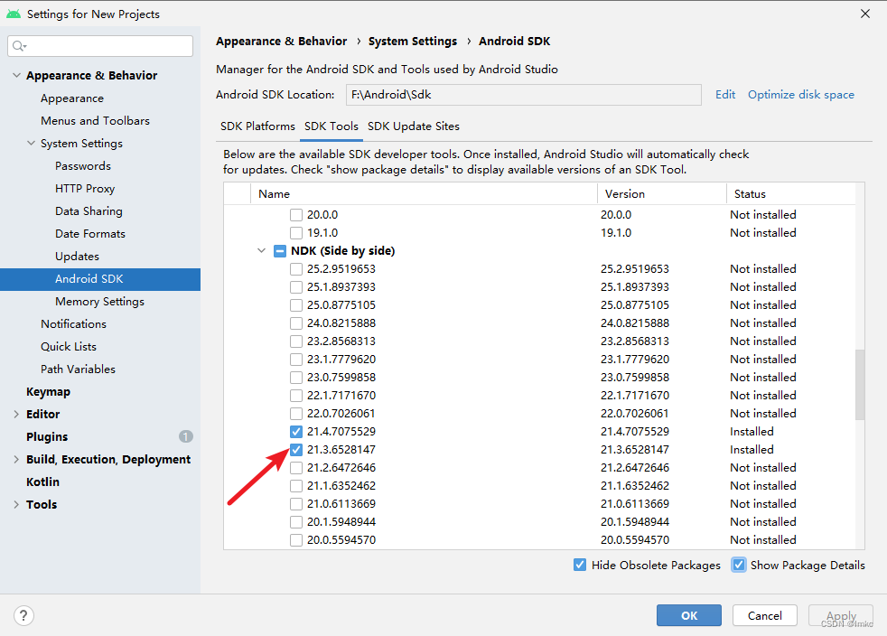887x636 pixels.
Task: Toggle the NDK (Side by side) checkbox
Action: point(279,251)
